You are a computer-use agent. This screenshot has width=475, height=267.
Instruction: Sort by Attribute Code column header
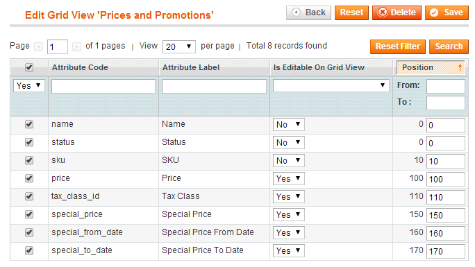tap(80, 67)
